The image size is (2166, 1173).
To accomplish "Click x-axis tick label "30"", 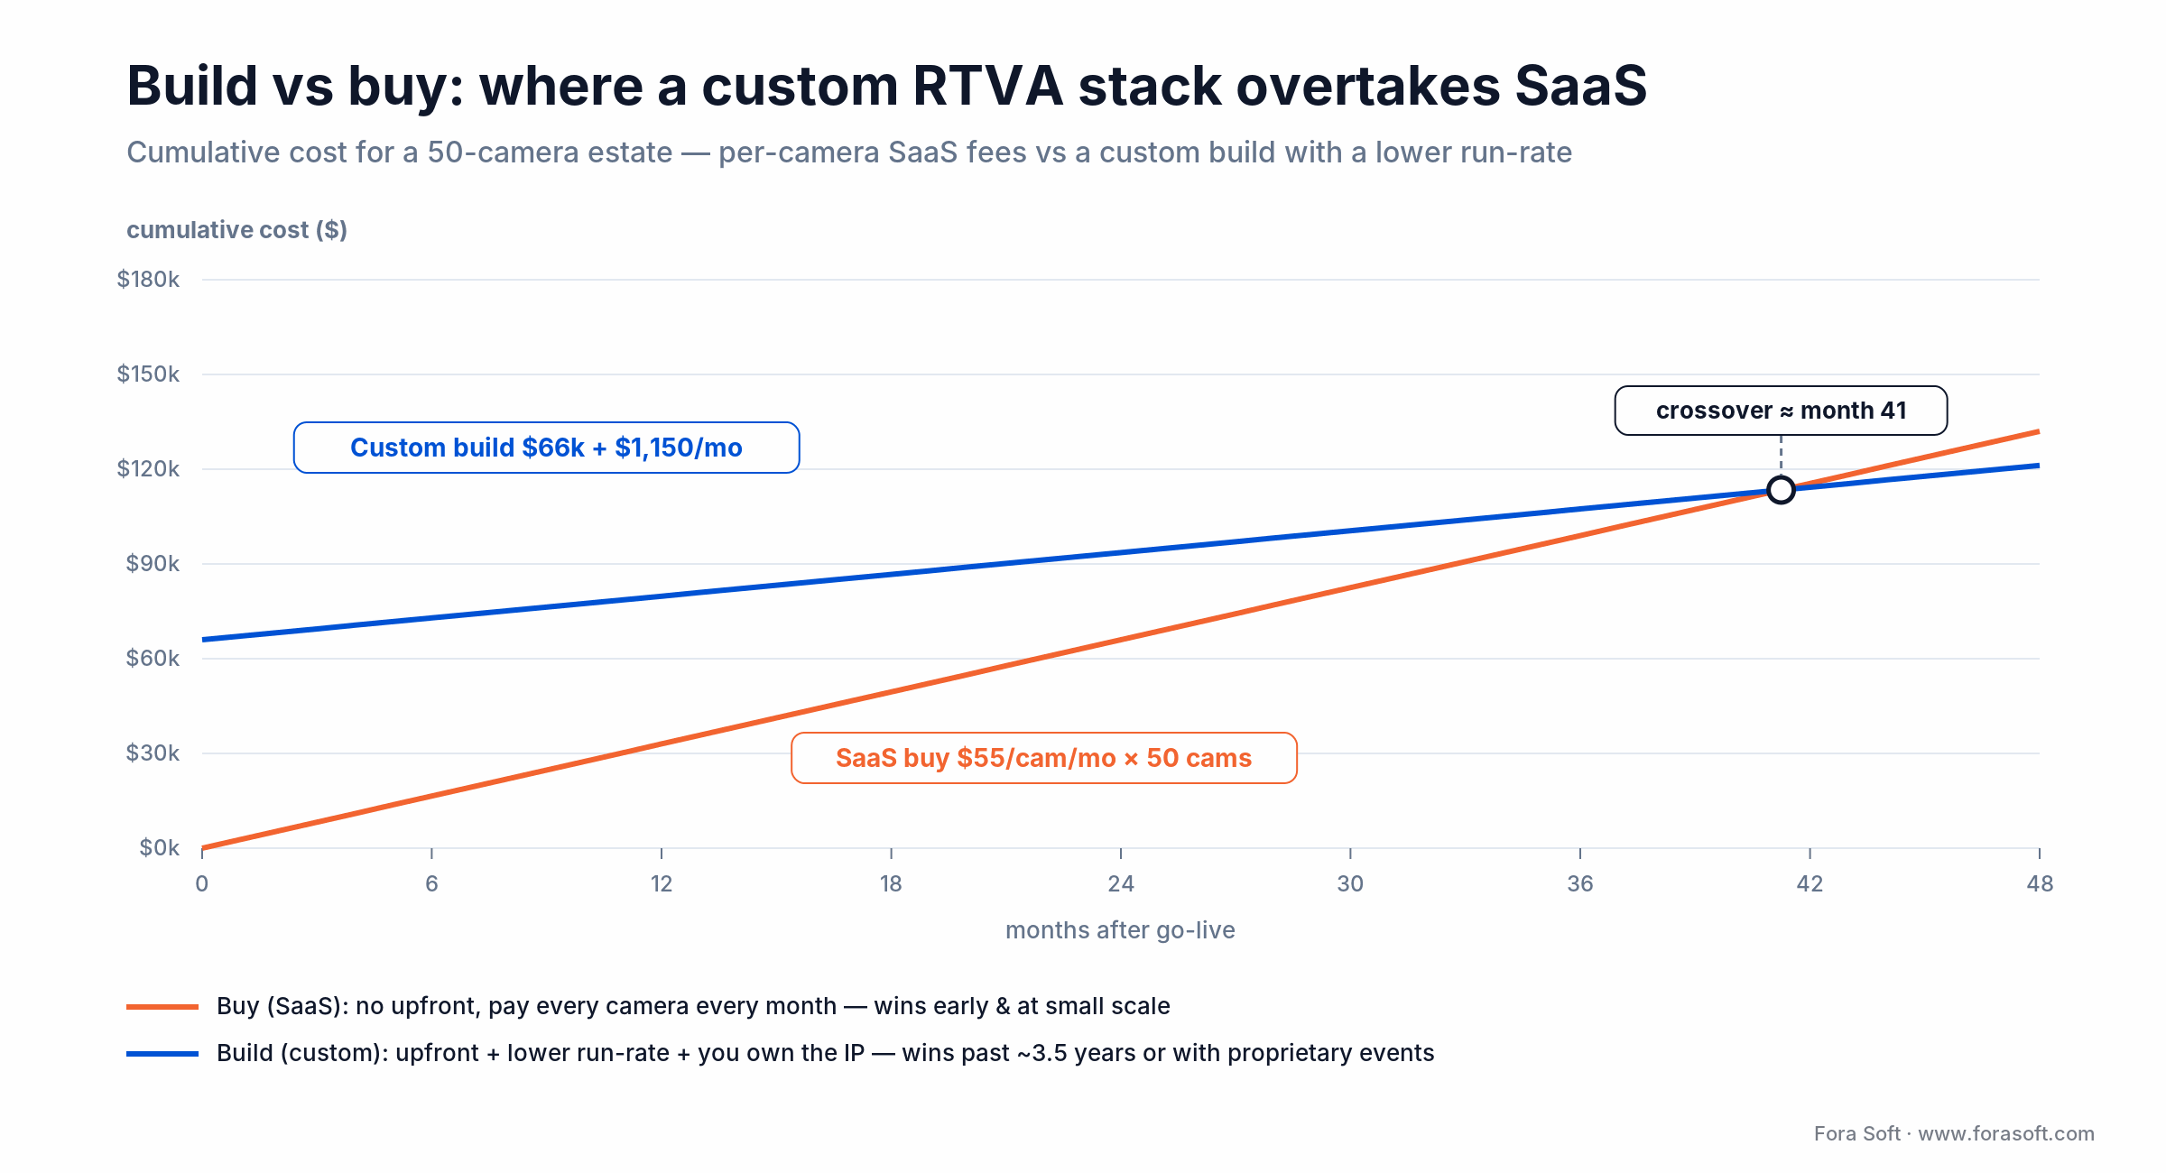I will pos(1350,884).
